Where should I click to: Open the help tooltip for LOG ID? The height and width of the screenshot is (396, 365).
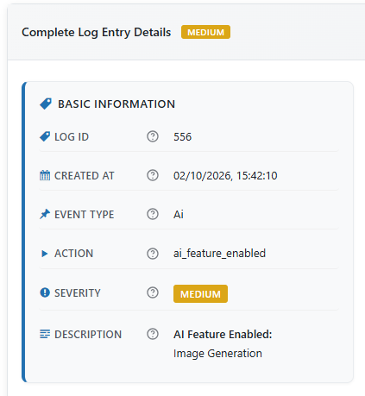[x=153, y=136]
